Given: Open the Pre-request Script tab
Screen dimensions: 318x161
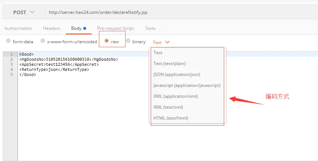Looking at the screenshot, I should (116, 28).
